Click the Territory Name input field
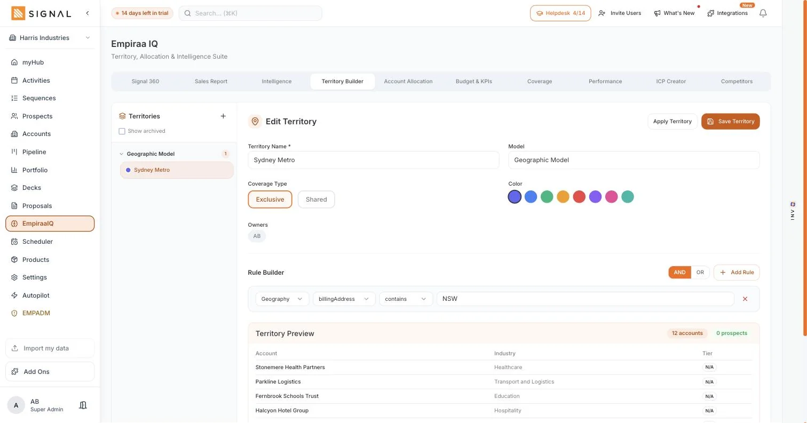The image size is (807, 423). tap(374, 160)
